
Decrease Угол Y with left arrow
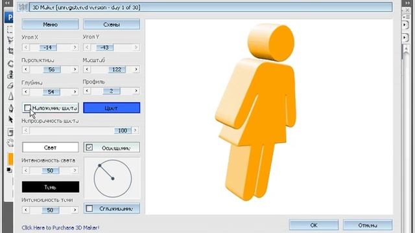coord(87,47)
